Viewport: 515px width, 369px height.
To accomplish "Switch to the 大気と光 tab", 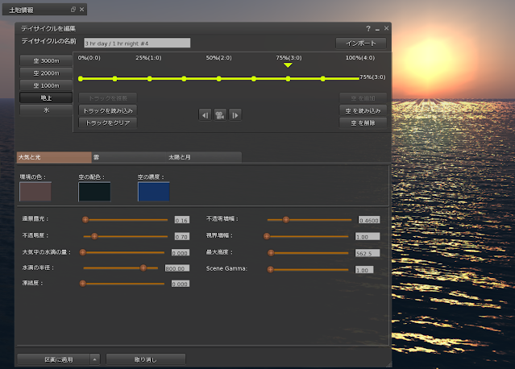I will [54, 157].
